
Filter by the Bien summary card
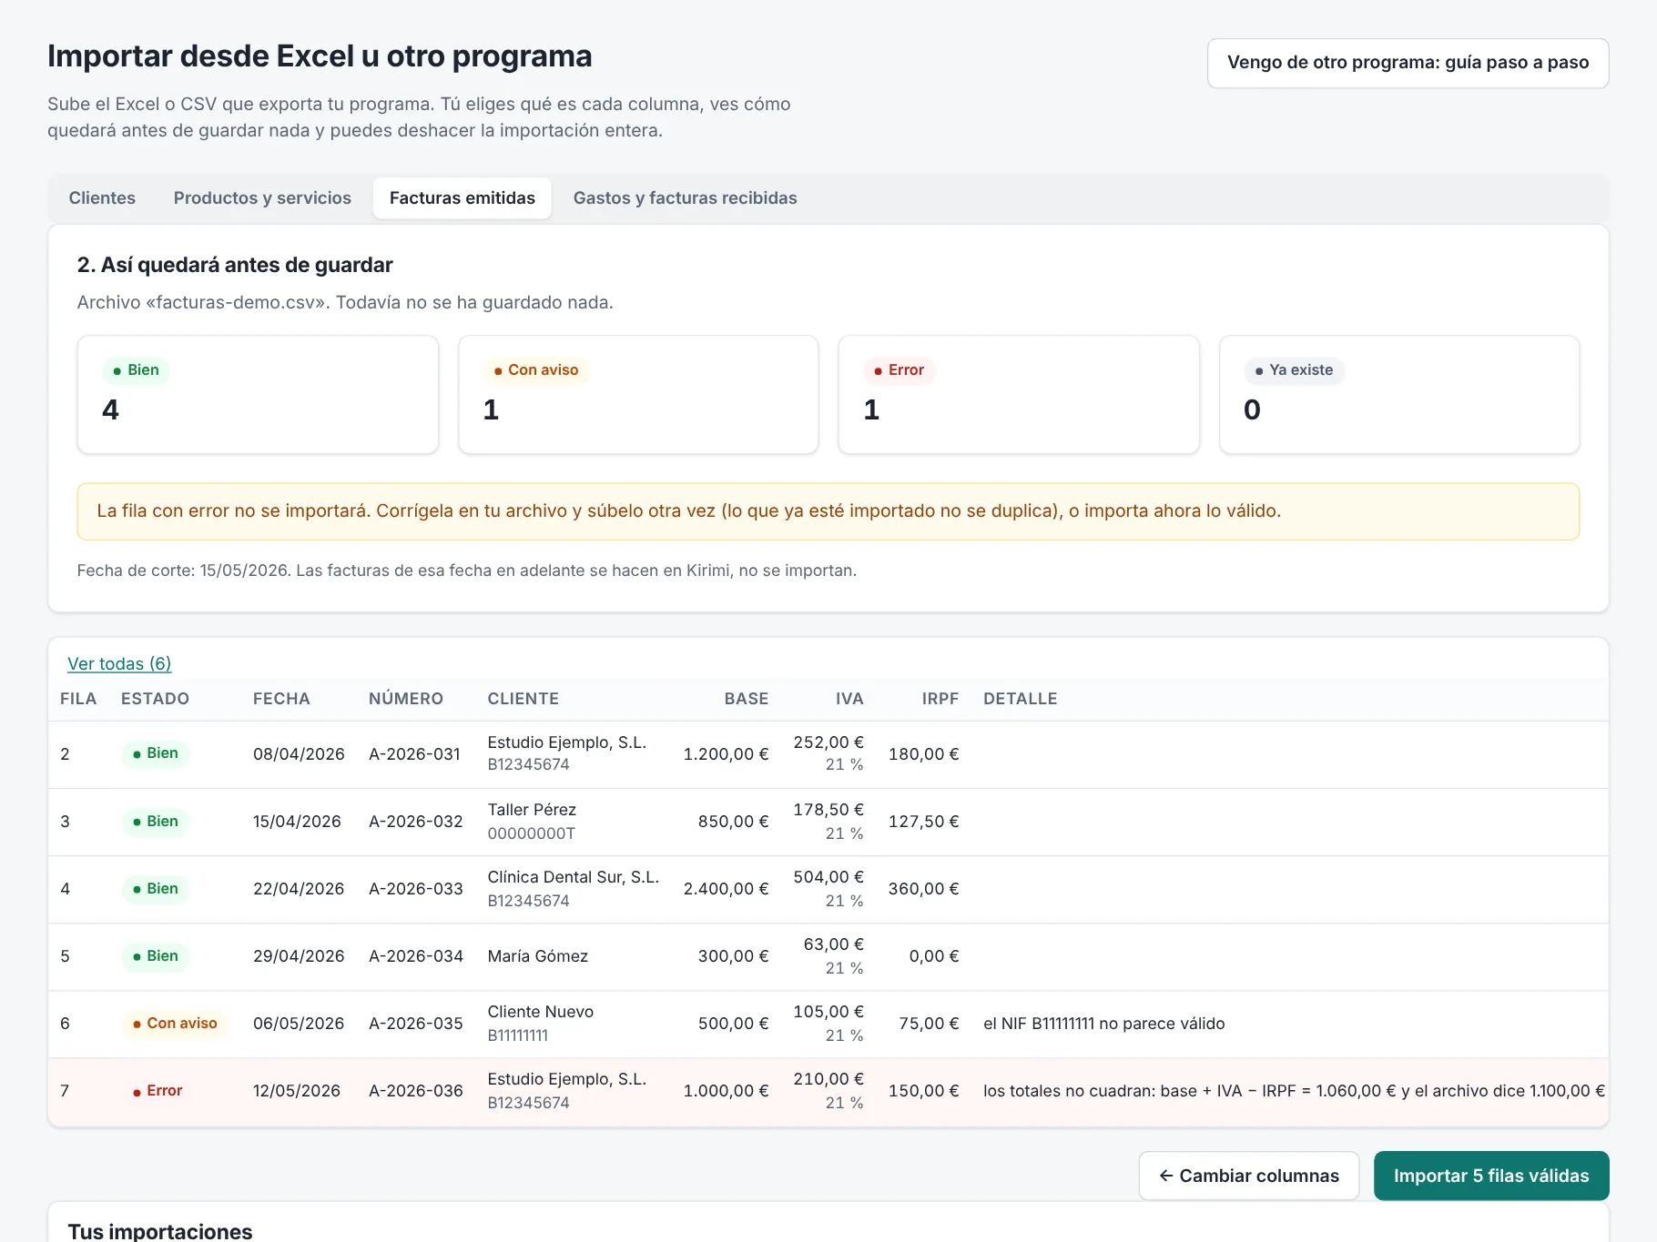[258, 395]
